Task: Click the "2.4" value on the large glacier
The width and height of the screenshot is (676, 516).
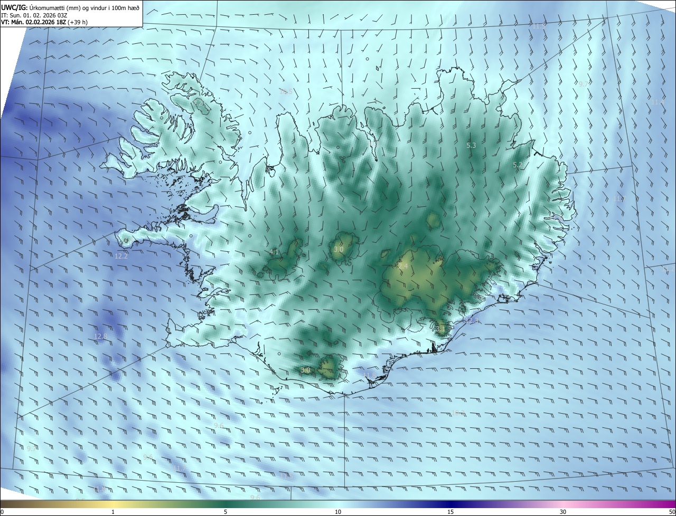Action: pos(403,266)
